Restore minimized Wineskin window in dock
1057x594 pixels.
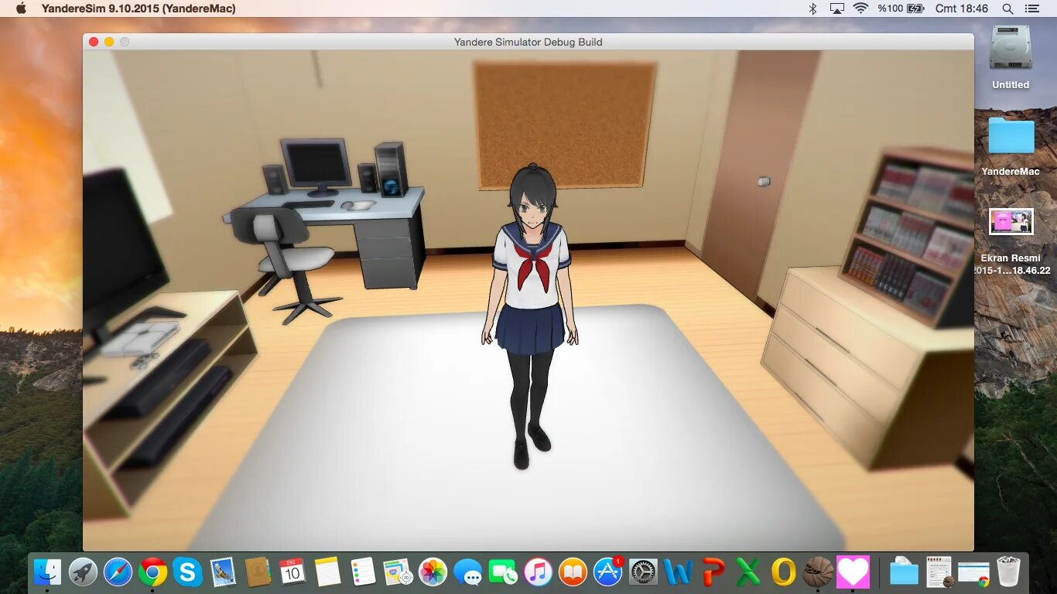(939, 572)
